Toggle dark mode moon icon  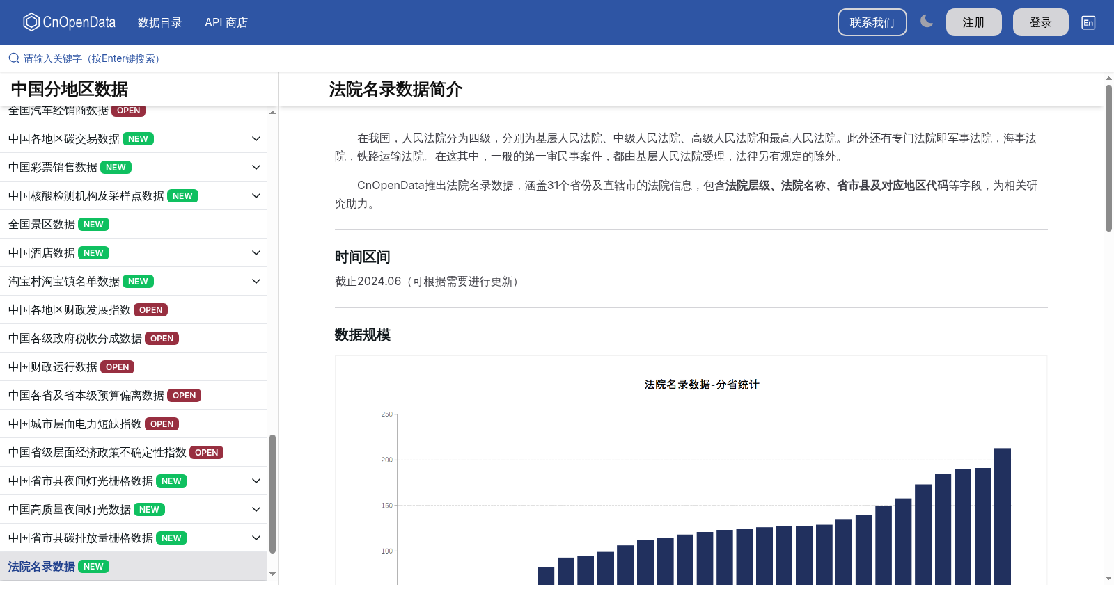click(x=927, y=22)
